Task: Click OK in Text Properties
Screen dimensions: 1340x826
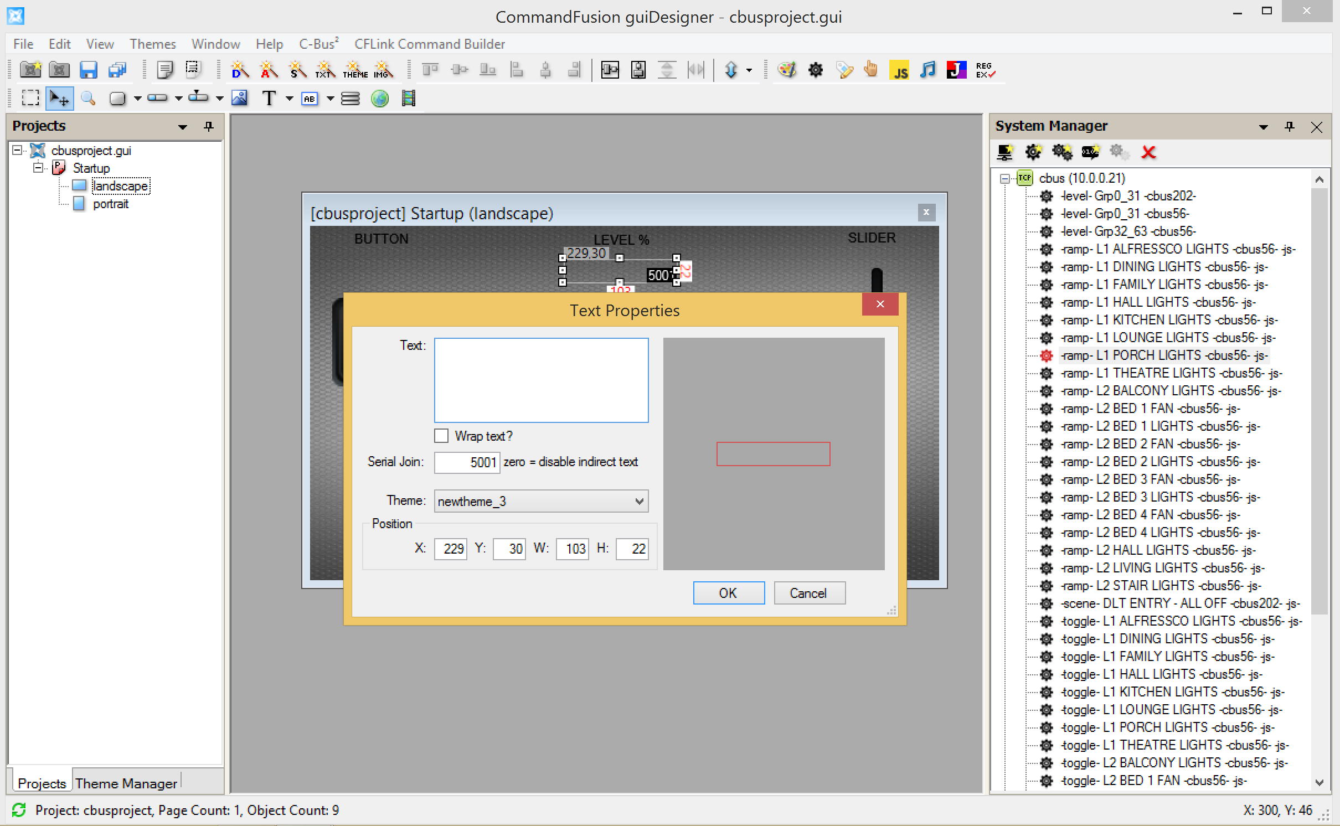Action: click(728, 593)
